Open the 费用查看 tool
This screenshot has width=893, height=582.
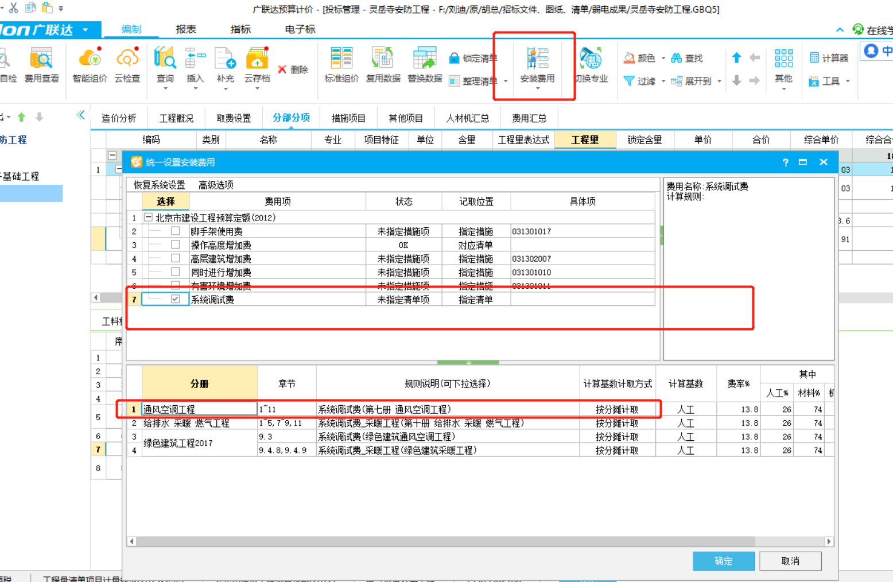point(41,66)
